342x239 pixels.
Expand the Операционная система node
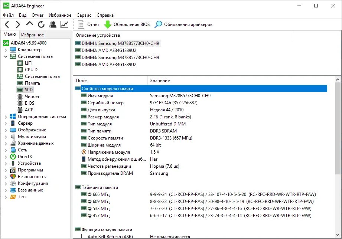coord(6,117)
